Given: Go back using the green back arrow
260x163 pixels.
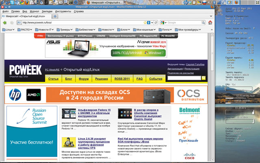Looking at the screenshot, I should tap(5, 23).
